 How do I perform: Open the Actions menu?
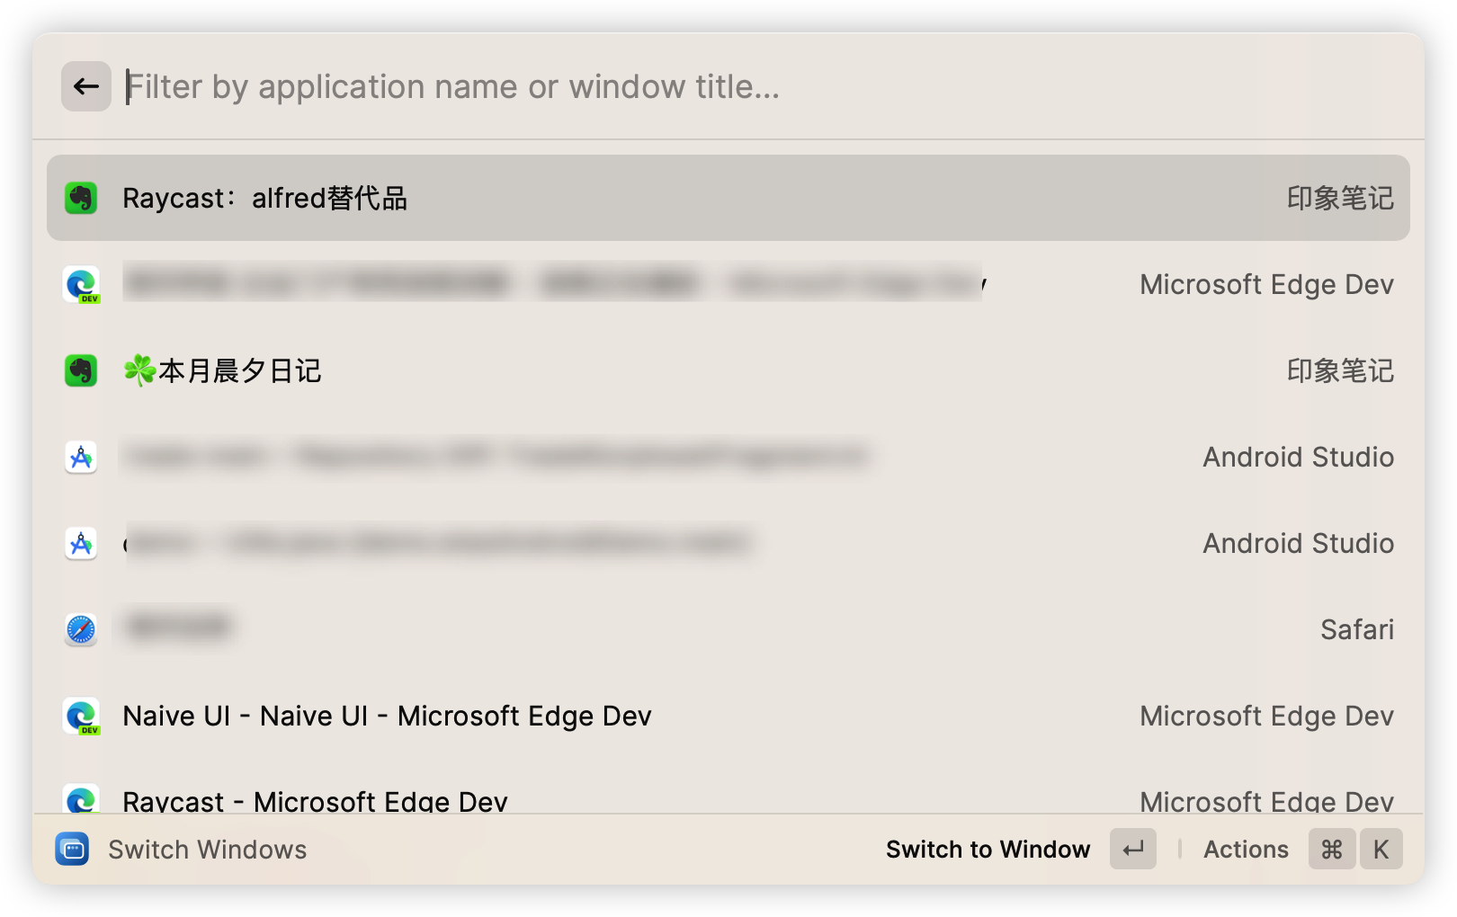point(1246,849)
